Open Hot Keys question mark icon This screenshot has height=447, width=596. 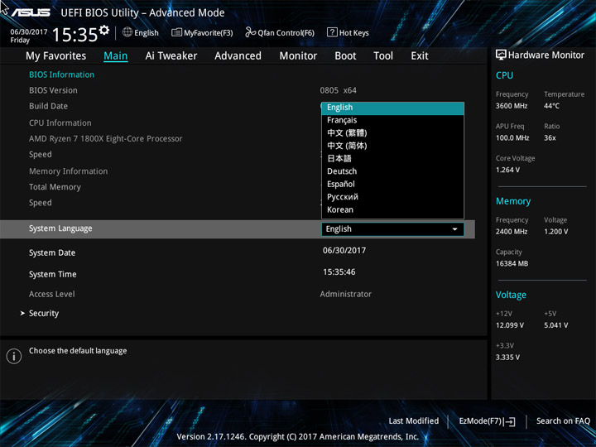point(332,32)
